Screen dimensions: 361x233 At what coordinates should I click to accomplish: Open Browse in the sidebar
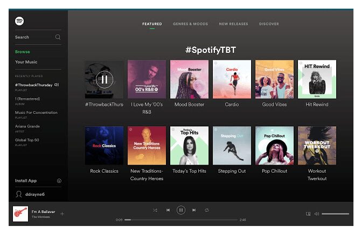point(23,52)
